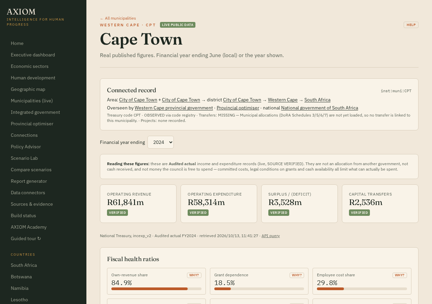Open Western Cape provincial government link
This screenshot has width=432, height=304.
coord(174,108)
